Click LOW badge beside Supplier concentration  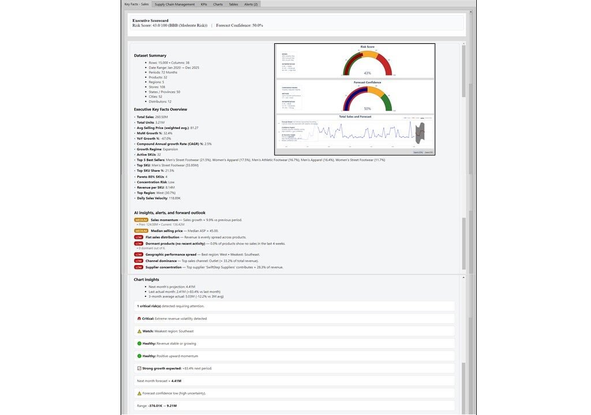click(x=139, y=267)
